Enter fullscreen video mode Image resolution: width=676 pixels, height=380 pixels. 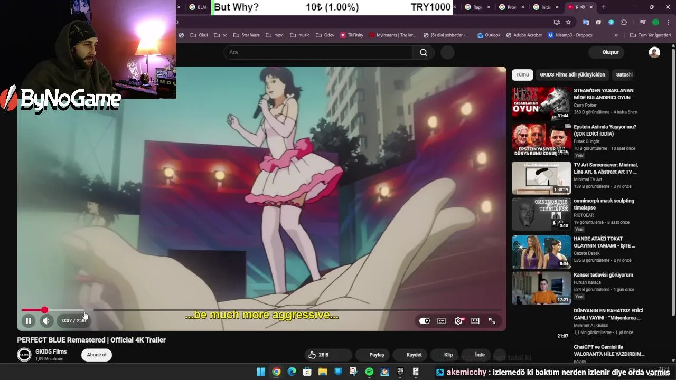[x=492, y=321]
